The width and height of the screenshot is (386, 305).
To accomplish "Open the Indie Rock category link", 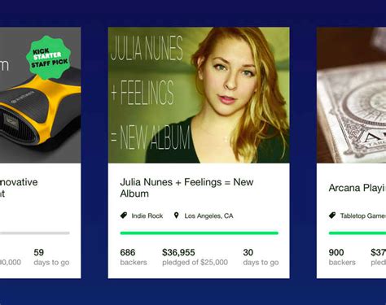I will pyautogui.click(x=147, y=216).
